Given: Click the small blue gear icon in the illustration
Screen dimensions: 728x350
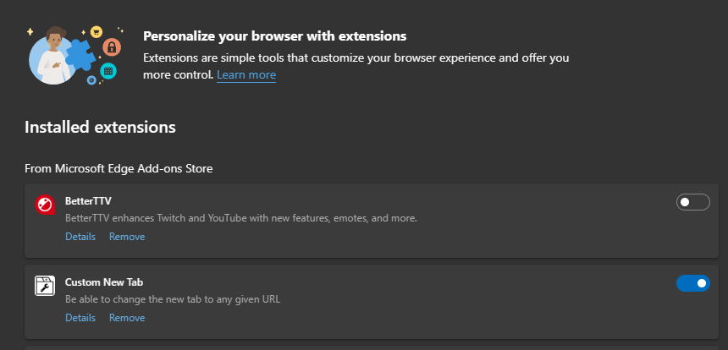Looking at the screenshot, I should 92,80.
